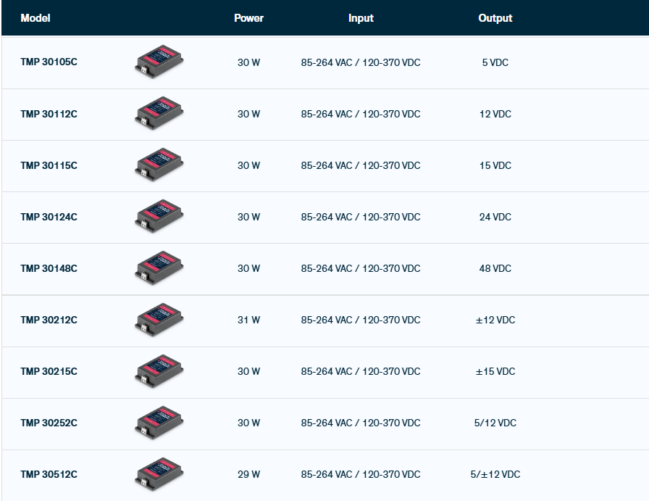Click the TMP 30512C product image
Viewport: 649px width, 501px height.
pyautogui.click(x=159, y=474)
